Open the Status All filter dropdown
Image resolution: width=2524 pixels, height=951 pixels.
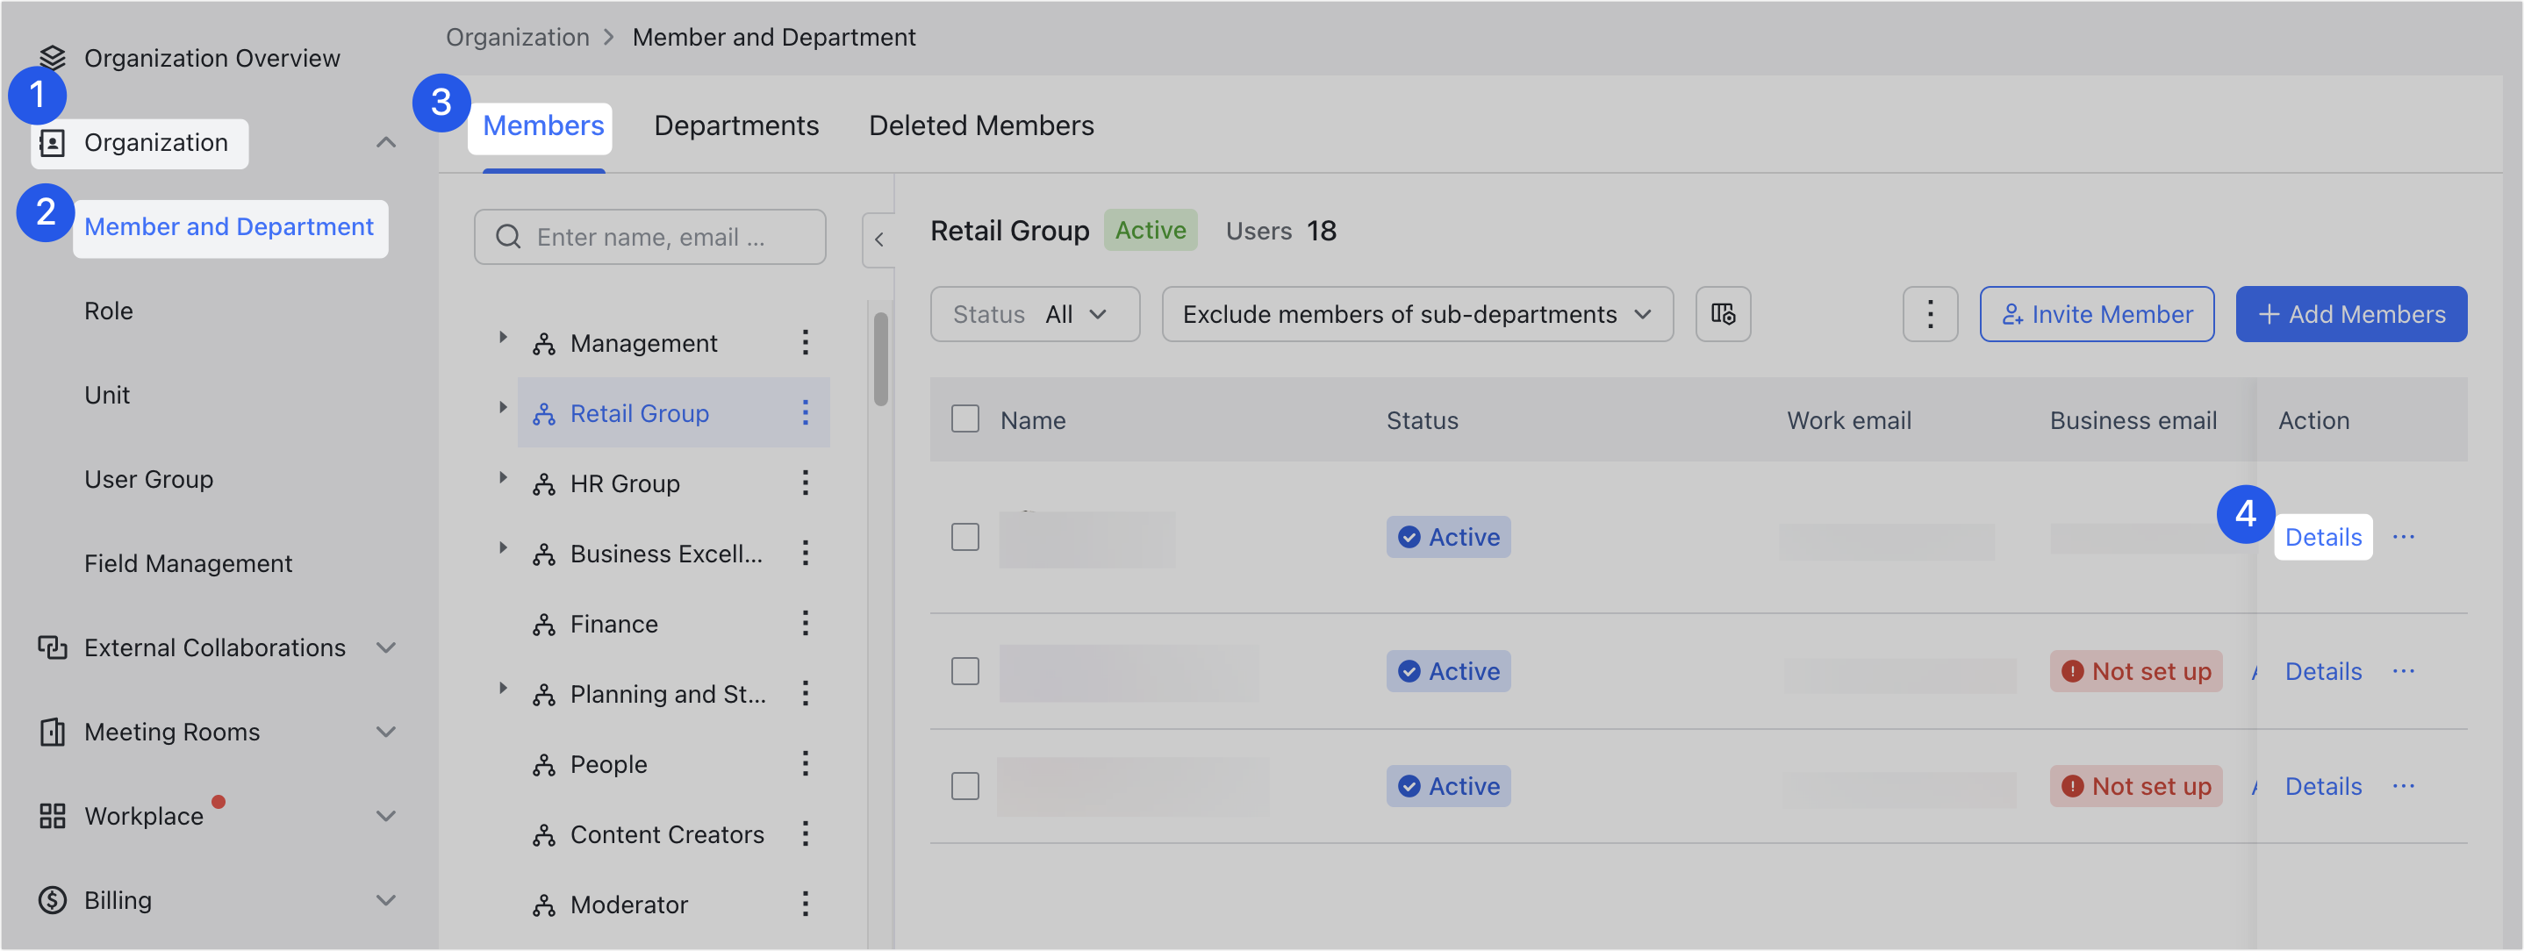click(x=1035, y=313)
